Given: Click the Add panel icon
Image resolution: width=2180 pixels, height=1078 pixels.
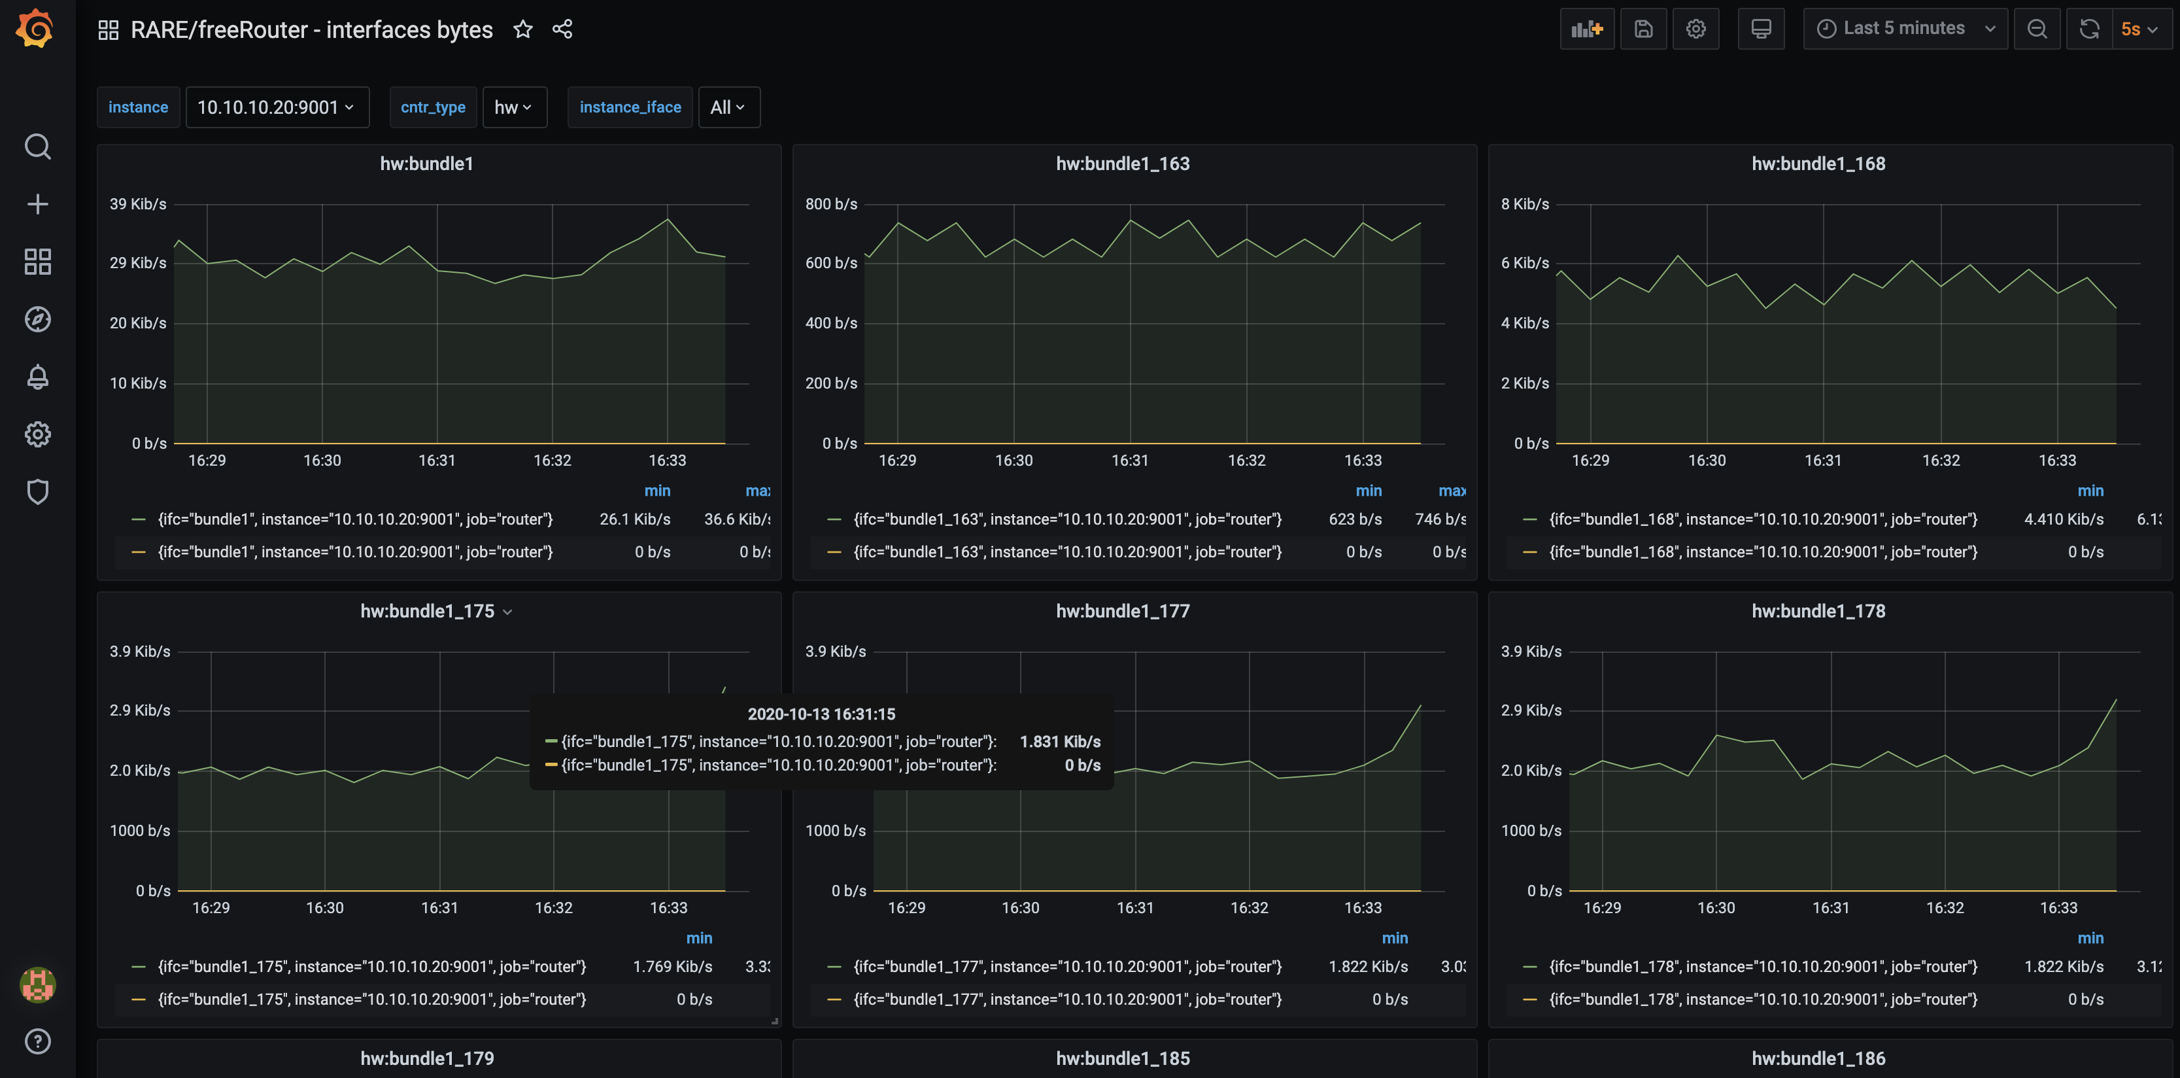Looking at the screenshot, I should pyautogui.click(x=1587, y=29).
